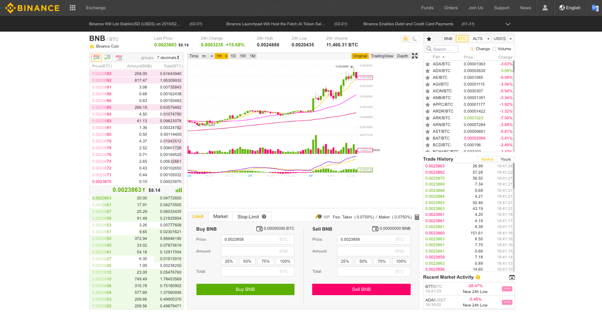
Task: Favorite the AION/BTC pair star
Action: tap(428, 91)
